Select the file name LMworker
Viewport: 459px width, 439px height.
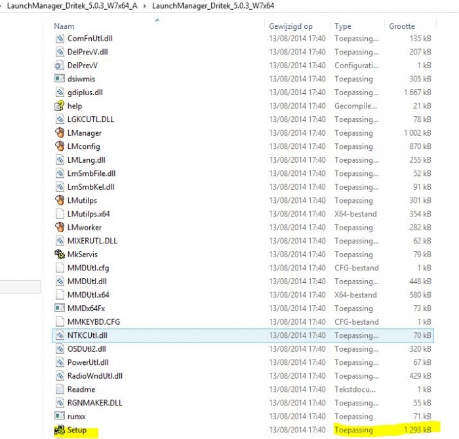click(x=85, y=227)
